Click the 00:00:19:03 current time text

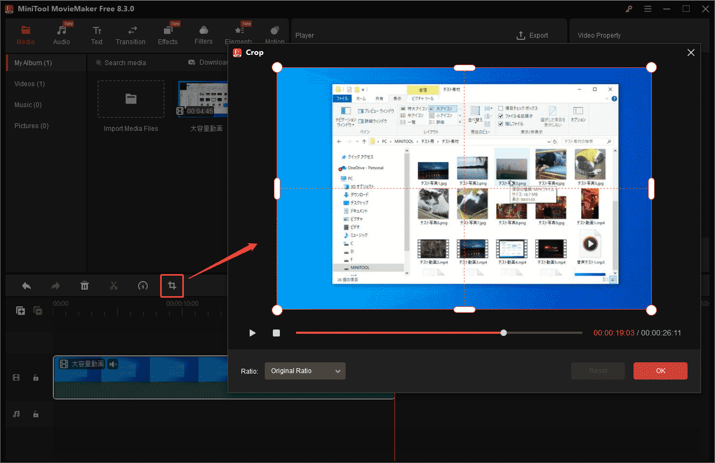[x=614, y=333]
